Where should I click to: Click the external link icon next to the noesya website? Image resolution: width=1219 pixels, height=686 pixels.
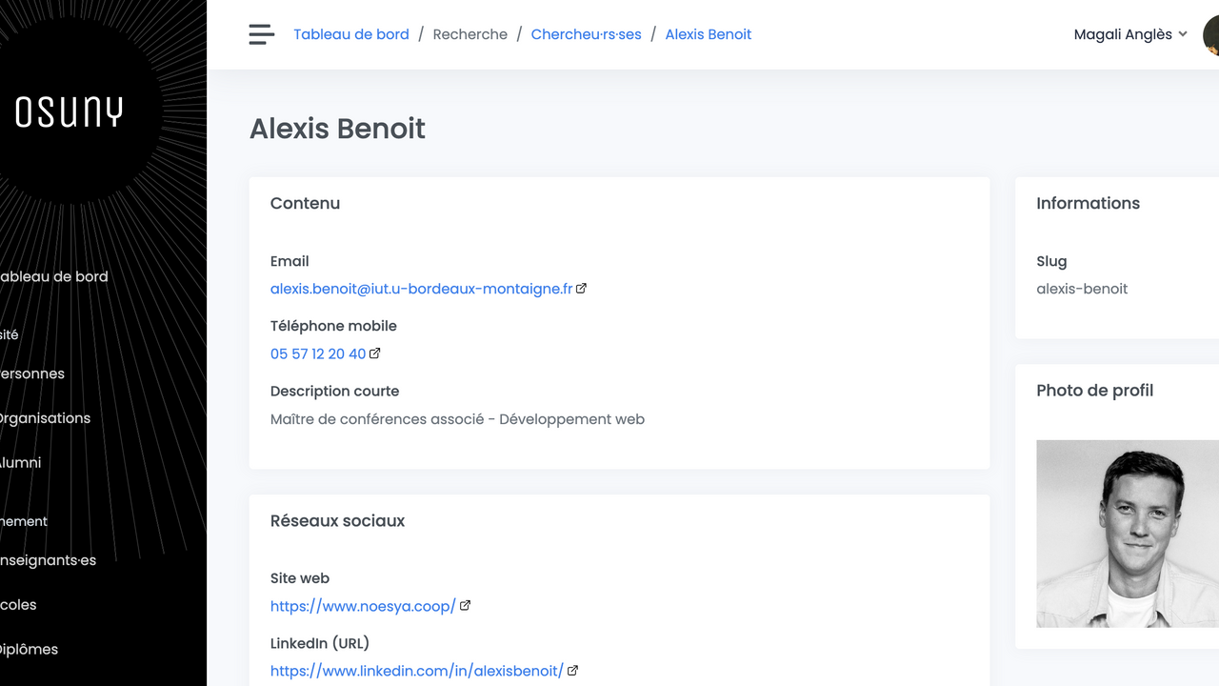pos(465,606)
